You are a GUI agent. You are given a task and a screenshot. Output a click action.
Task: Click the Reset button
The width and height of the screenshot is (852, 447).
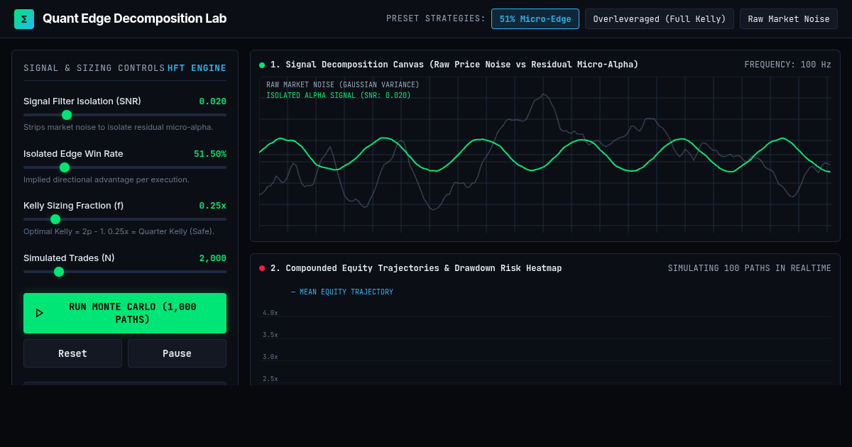coord(72,353)
